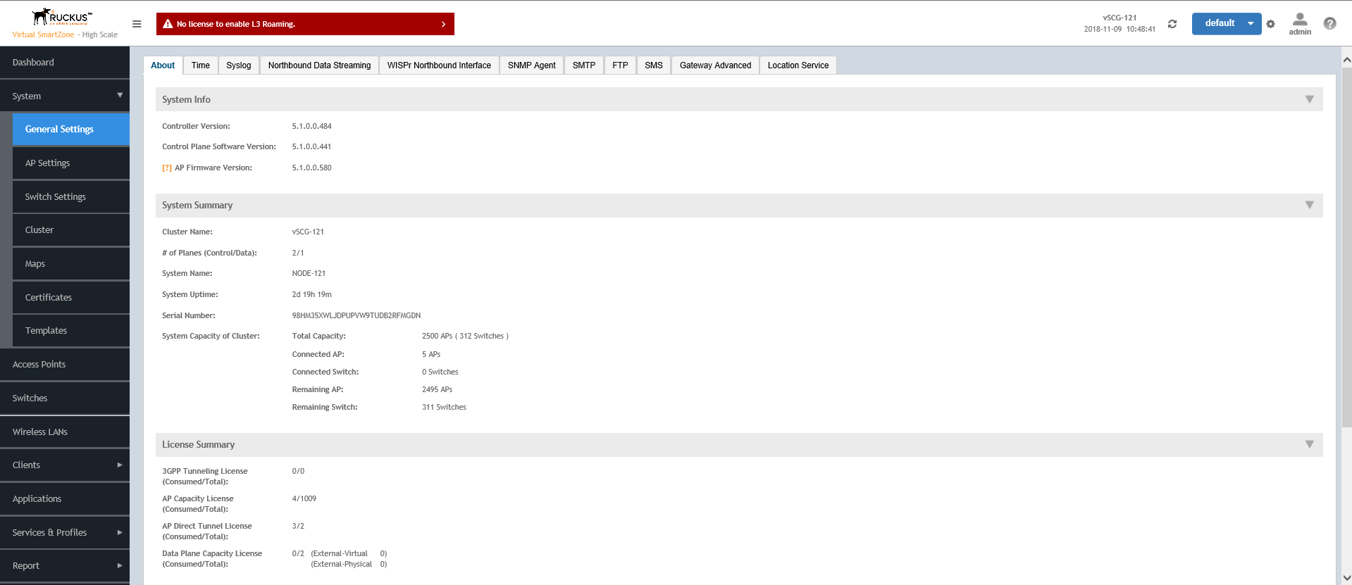Screen dimensions: 1352x585
Task: Click the NODE-121 system name value
Action: point(309,273)
